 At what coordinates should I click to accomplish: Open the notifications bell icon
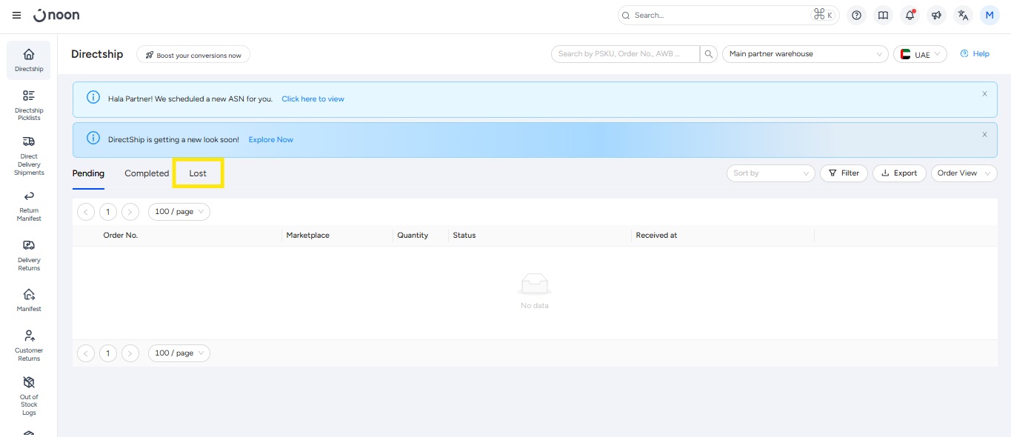coord(910,15)
